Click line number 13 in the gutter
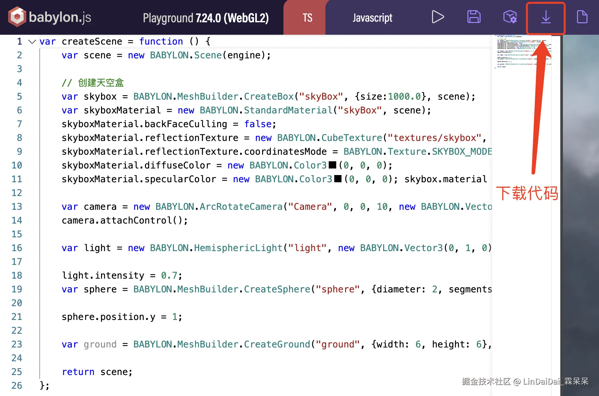The height and width of the screenshot is (396, 599). click(x=17, y=207)
